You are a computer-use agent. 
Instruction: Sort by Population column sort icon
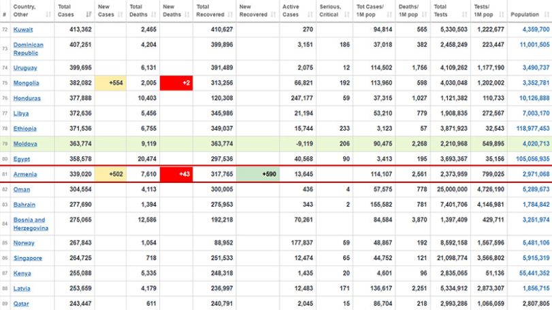coord(547,14)
